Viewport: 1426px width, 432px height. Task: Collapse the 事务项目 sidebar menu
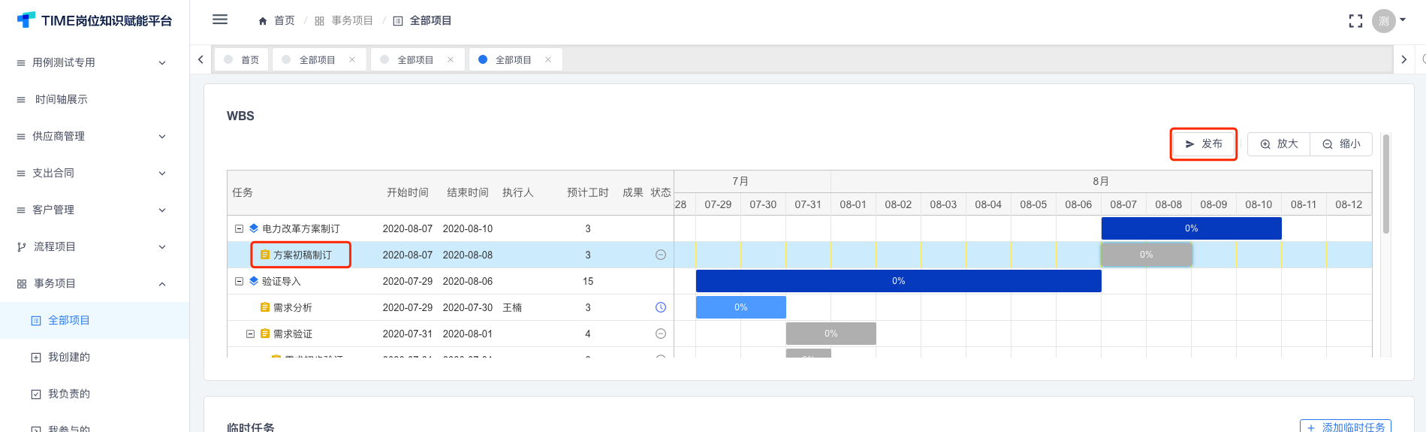tap(94, 283)
